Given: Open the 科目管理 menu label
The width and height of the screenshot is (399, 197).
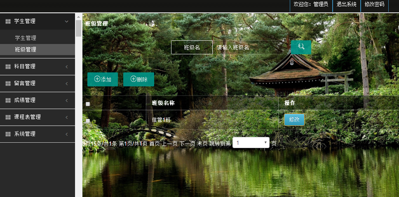Looking at the screenshot, I should click(x=25, y=67).
